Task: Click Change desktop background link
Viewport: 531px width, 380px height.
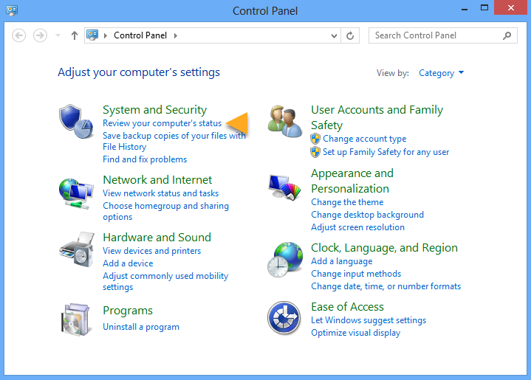Action: 367,215
